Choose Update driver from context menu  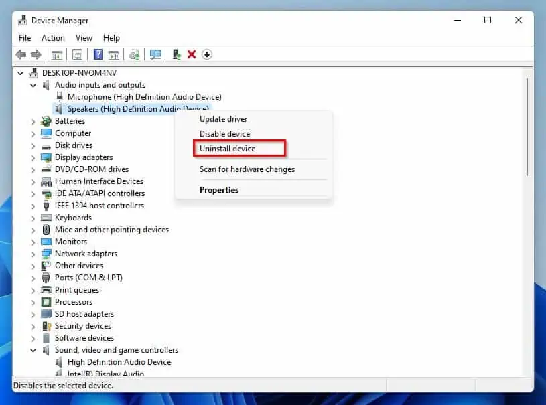224,119
